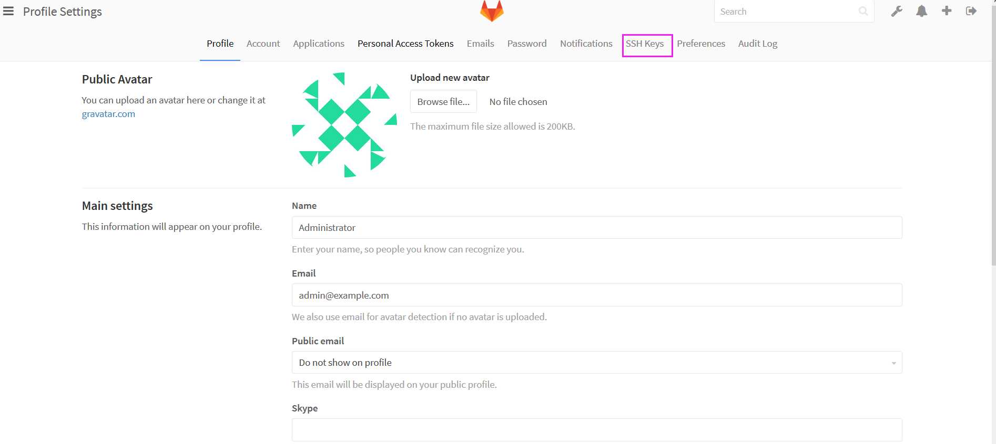
Task: Open Personal Access Tokens tab
Action: [x=405, y=44]
